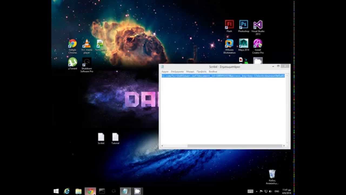Click the VMware Workstation desktop icon

(x=229, y=44)
